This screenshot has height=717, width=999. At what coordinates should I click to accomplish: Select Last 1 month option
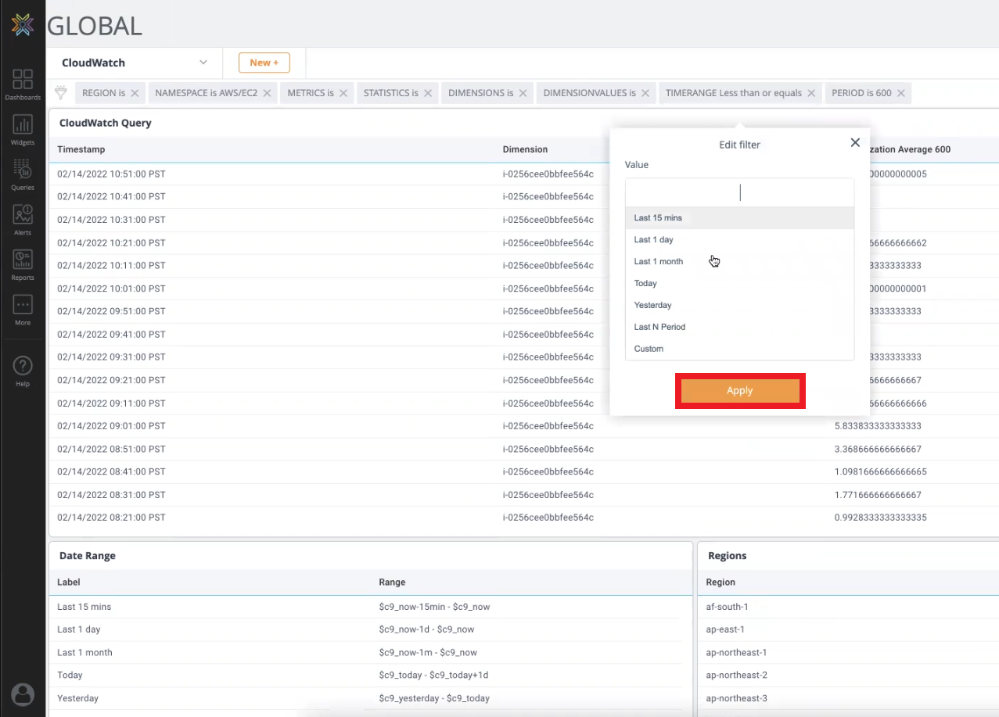pos(739,261)
